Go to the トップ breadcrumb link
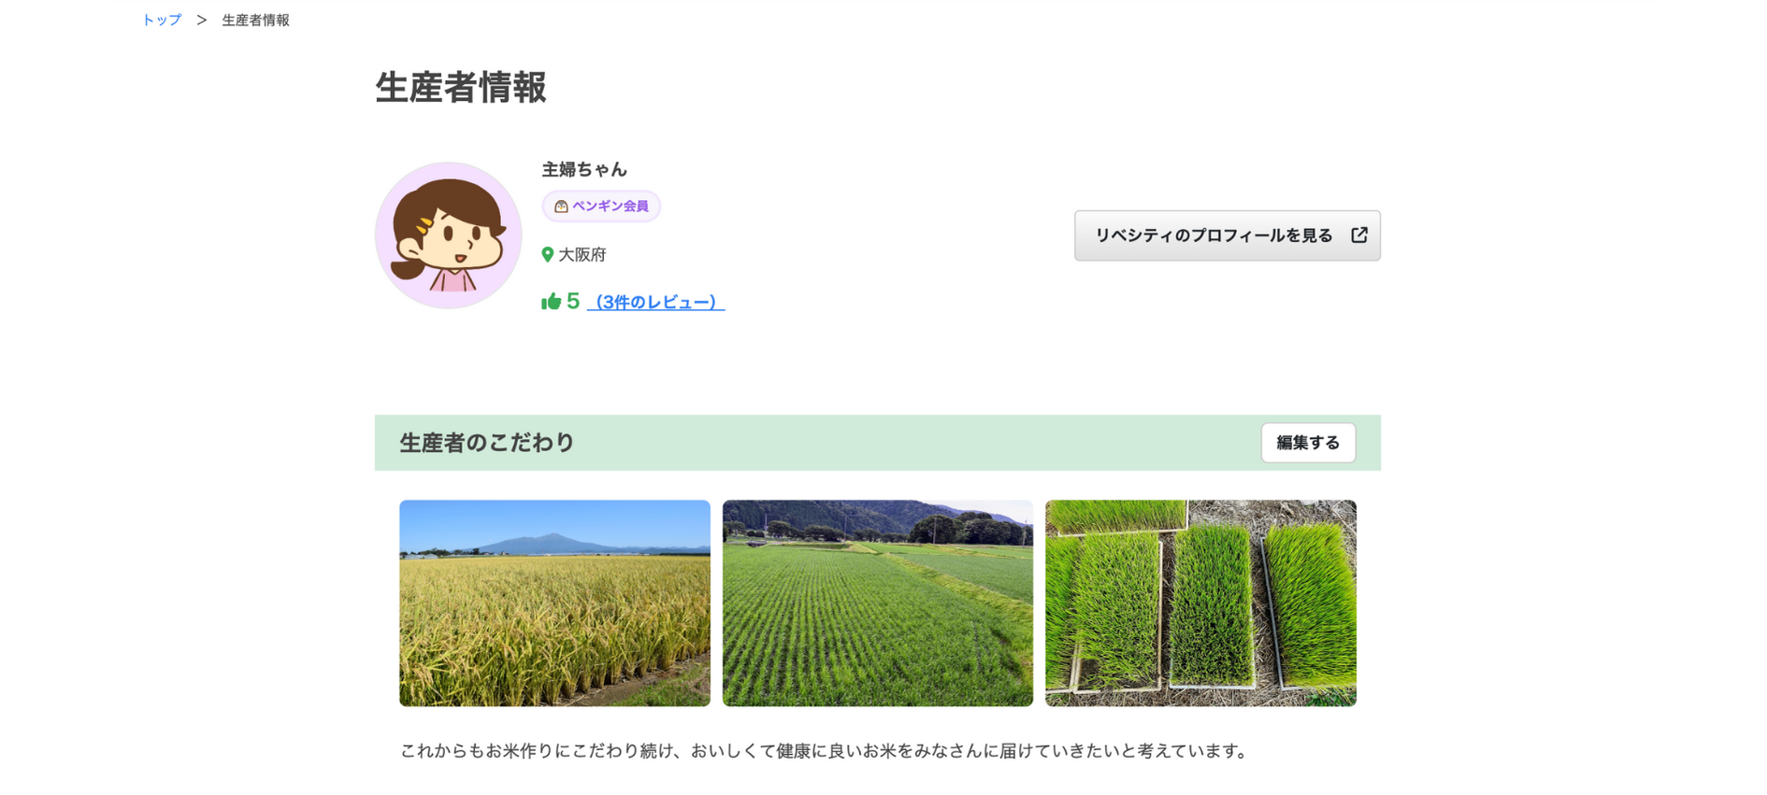This screenshot has width=1767, height=795. [x=162, y=20]
